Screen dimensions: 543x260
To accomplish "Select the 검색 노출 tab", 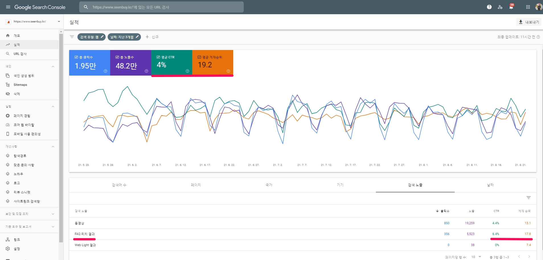I will [415, 185].
